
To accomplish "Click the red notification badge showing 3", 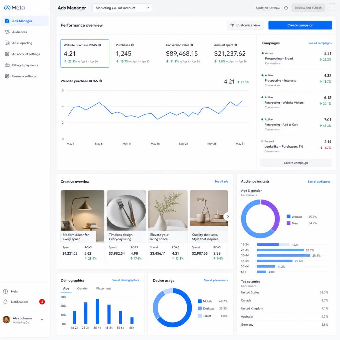I will [42, 301].
